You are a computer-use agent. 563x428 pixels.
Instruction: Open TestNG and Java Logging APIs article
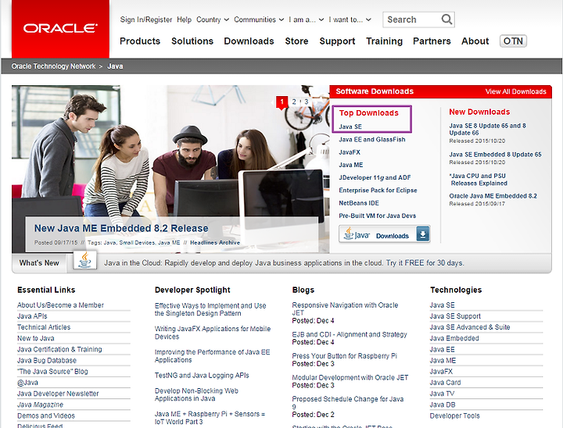[x=202, y=376]
